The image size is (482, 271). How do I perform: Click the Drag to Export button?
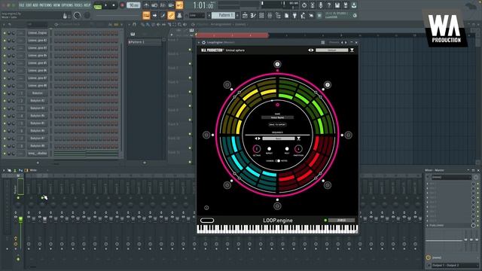point(277,125)
